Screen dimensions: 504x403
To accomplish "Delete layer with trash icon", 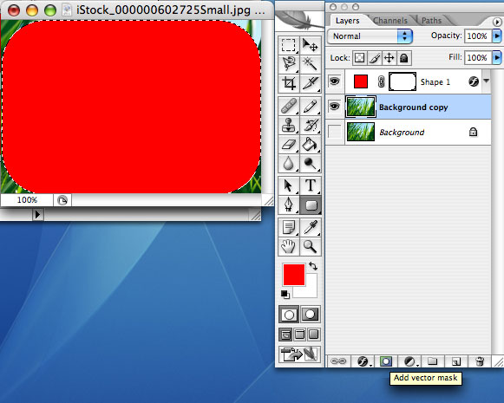I will [x=480, y=361].
